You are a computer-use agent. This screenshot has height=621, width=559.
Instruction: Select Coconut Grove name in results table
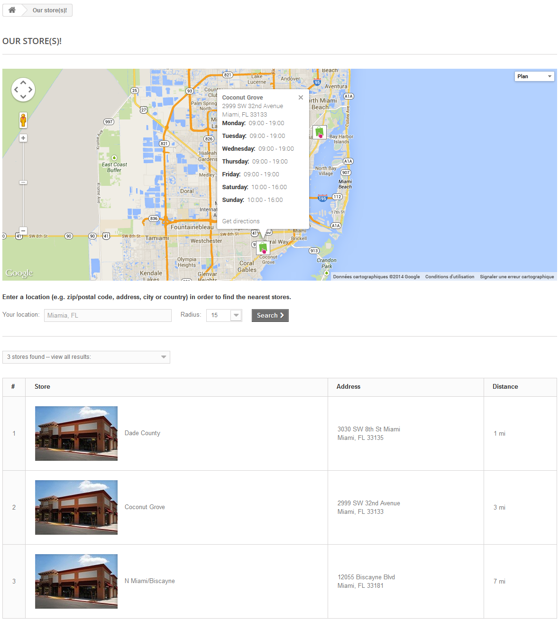(145, 507)
